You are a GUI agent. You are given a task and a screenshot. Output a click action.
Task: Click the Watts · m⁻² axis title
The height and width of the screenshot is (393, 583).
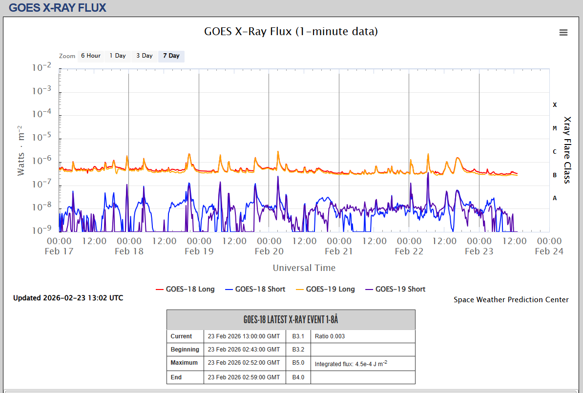tap(21, 150)
